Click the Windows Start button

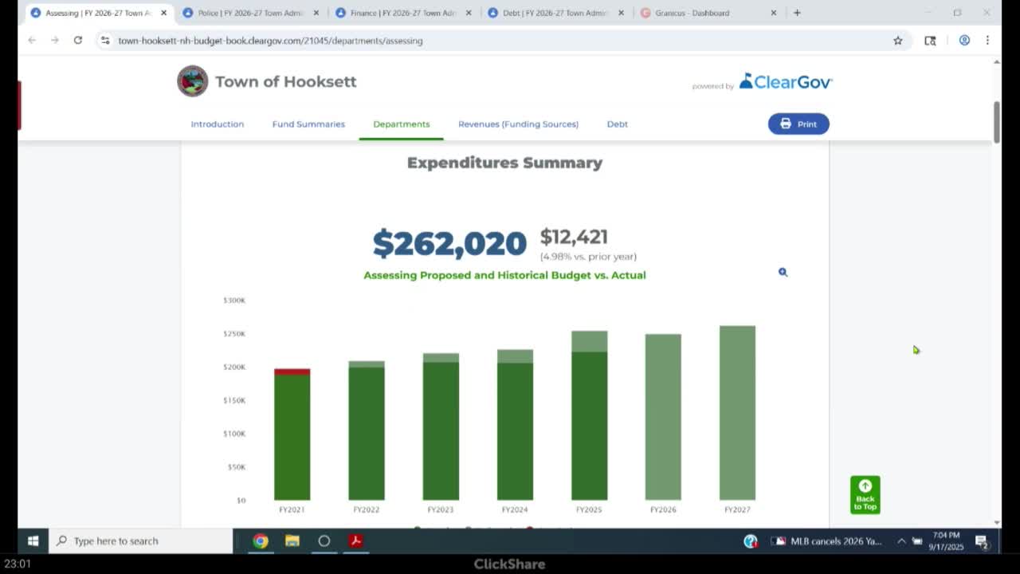pos(33,541)
